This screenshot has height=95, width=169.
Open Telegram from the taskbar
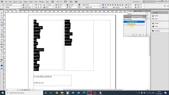click(x=73, y=93)
